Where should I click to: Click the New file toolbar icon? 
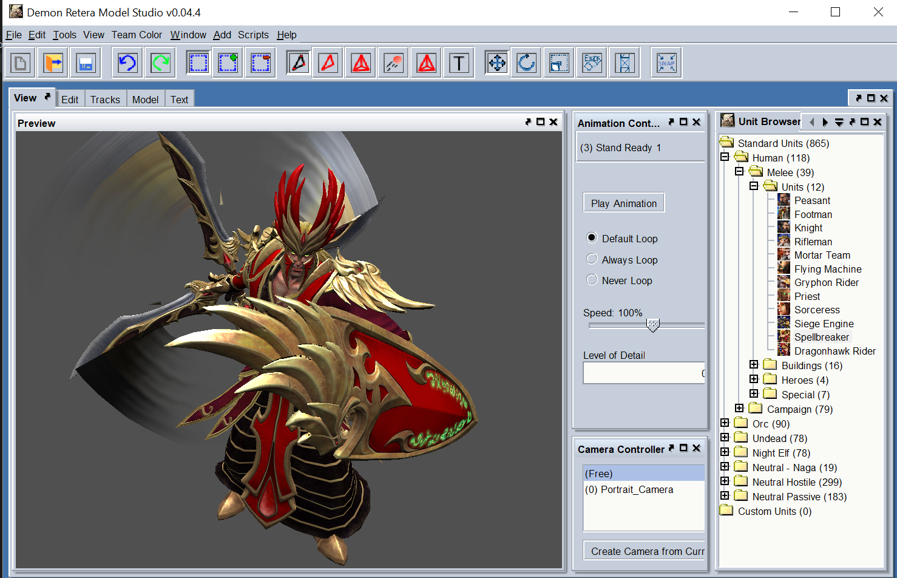click(21, 63)
